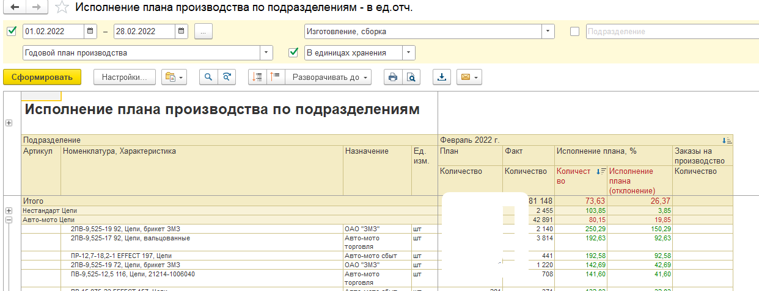Toggle the period filter checkbox
Screen dimensions: 759x291
coord(11,31)
